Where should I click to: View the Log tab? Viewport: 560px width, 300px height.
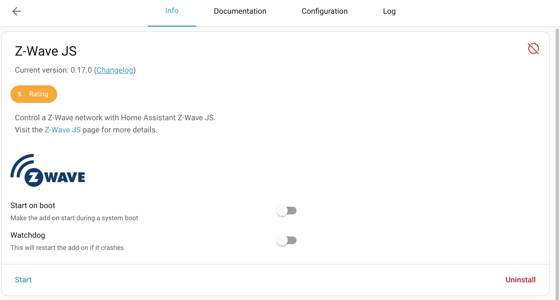[389, 11]
